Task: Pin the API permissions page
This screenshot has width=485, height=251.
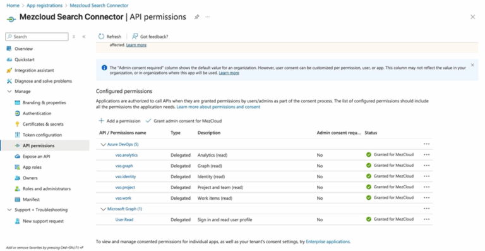Action: coord(197,17)
